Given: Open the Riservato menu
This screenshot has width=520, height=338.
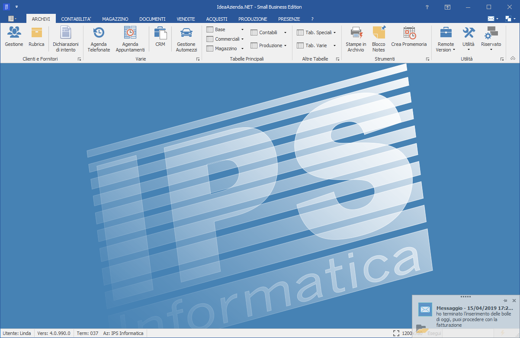Looking at the screenshot, I should [x=491, y=39].
